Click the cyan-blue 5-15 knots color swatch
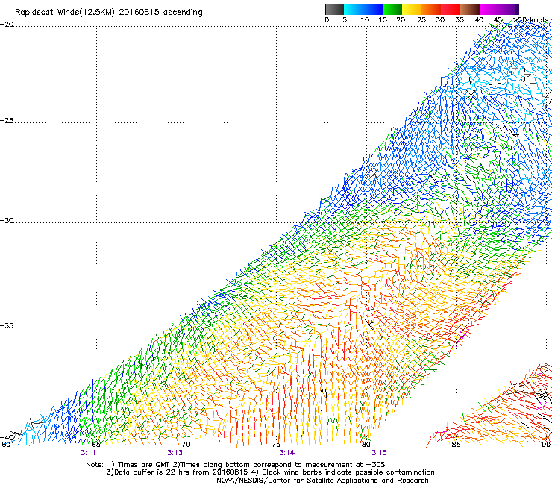 [363, 9]
